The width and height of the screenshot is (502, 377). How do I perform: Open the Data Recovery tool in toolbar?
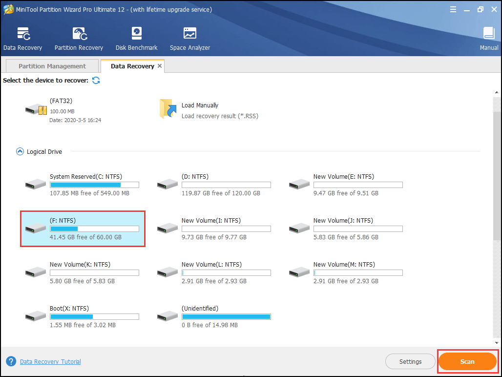(23, 39)
